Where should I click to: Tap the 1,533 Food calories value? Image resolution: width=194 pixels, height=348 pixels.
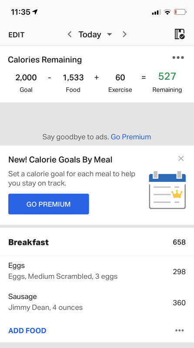tap(73, 77)
